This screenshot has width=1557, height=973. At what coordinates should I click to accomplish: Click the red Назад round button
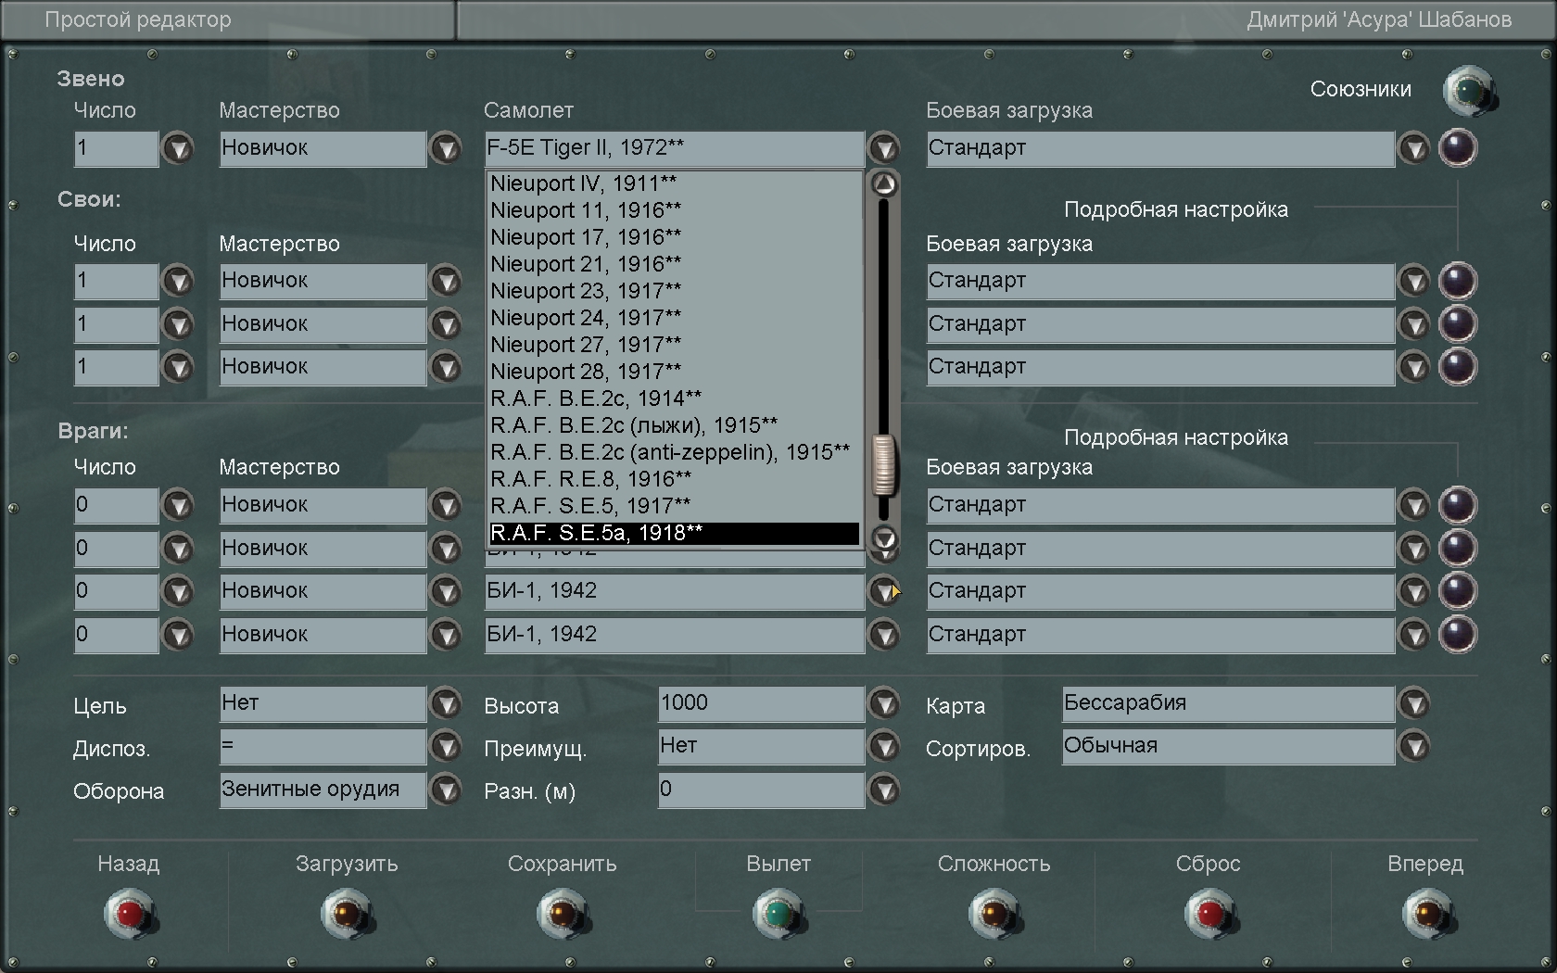[x=130, y=914]
